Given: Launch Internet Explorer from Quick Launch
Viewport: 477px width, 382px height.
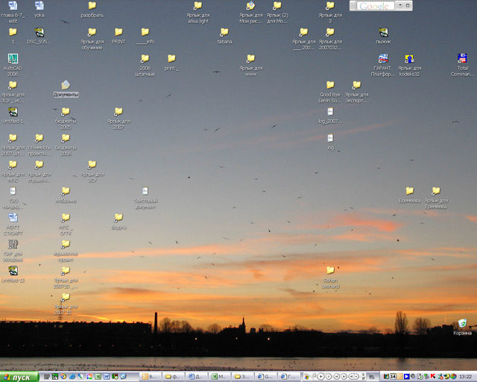Looking at the screenshot, I should point(72,377).
